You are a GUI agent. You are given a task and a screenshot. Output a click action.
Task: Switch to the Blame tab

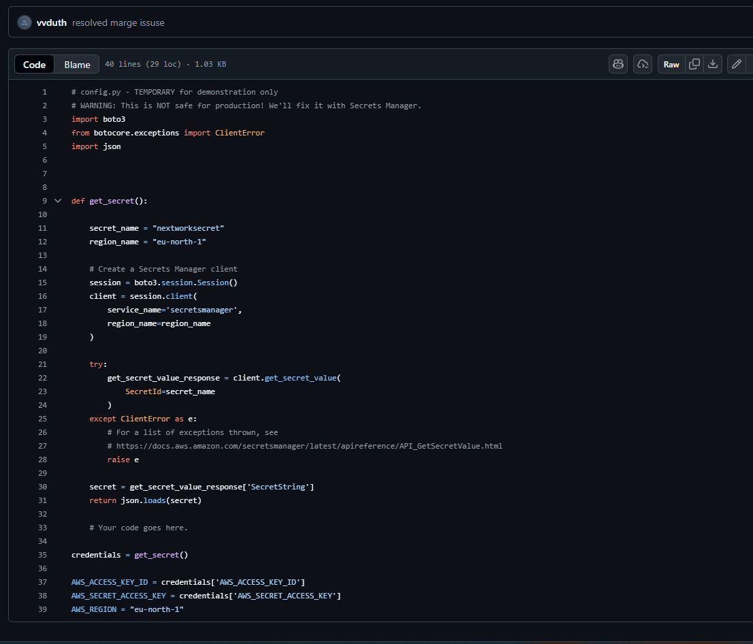click(x=76, y=64)
